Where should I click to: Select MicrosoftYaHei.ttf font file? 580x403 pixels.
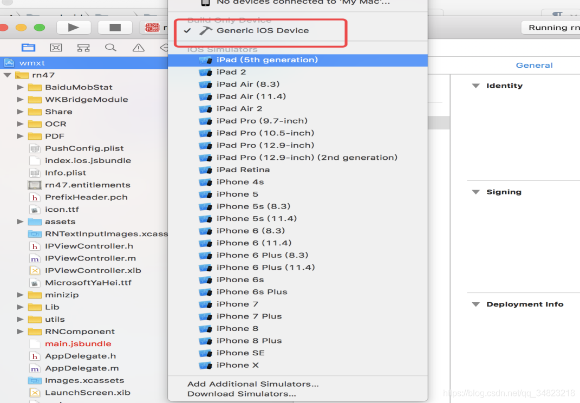(88, 283)
